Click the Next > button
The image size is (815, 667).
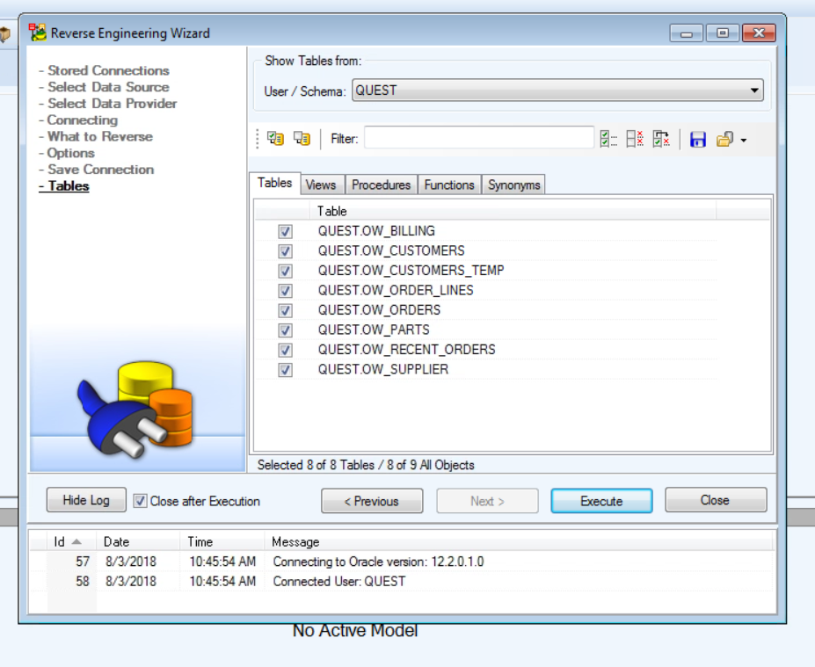(487, 501)
